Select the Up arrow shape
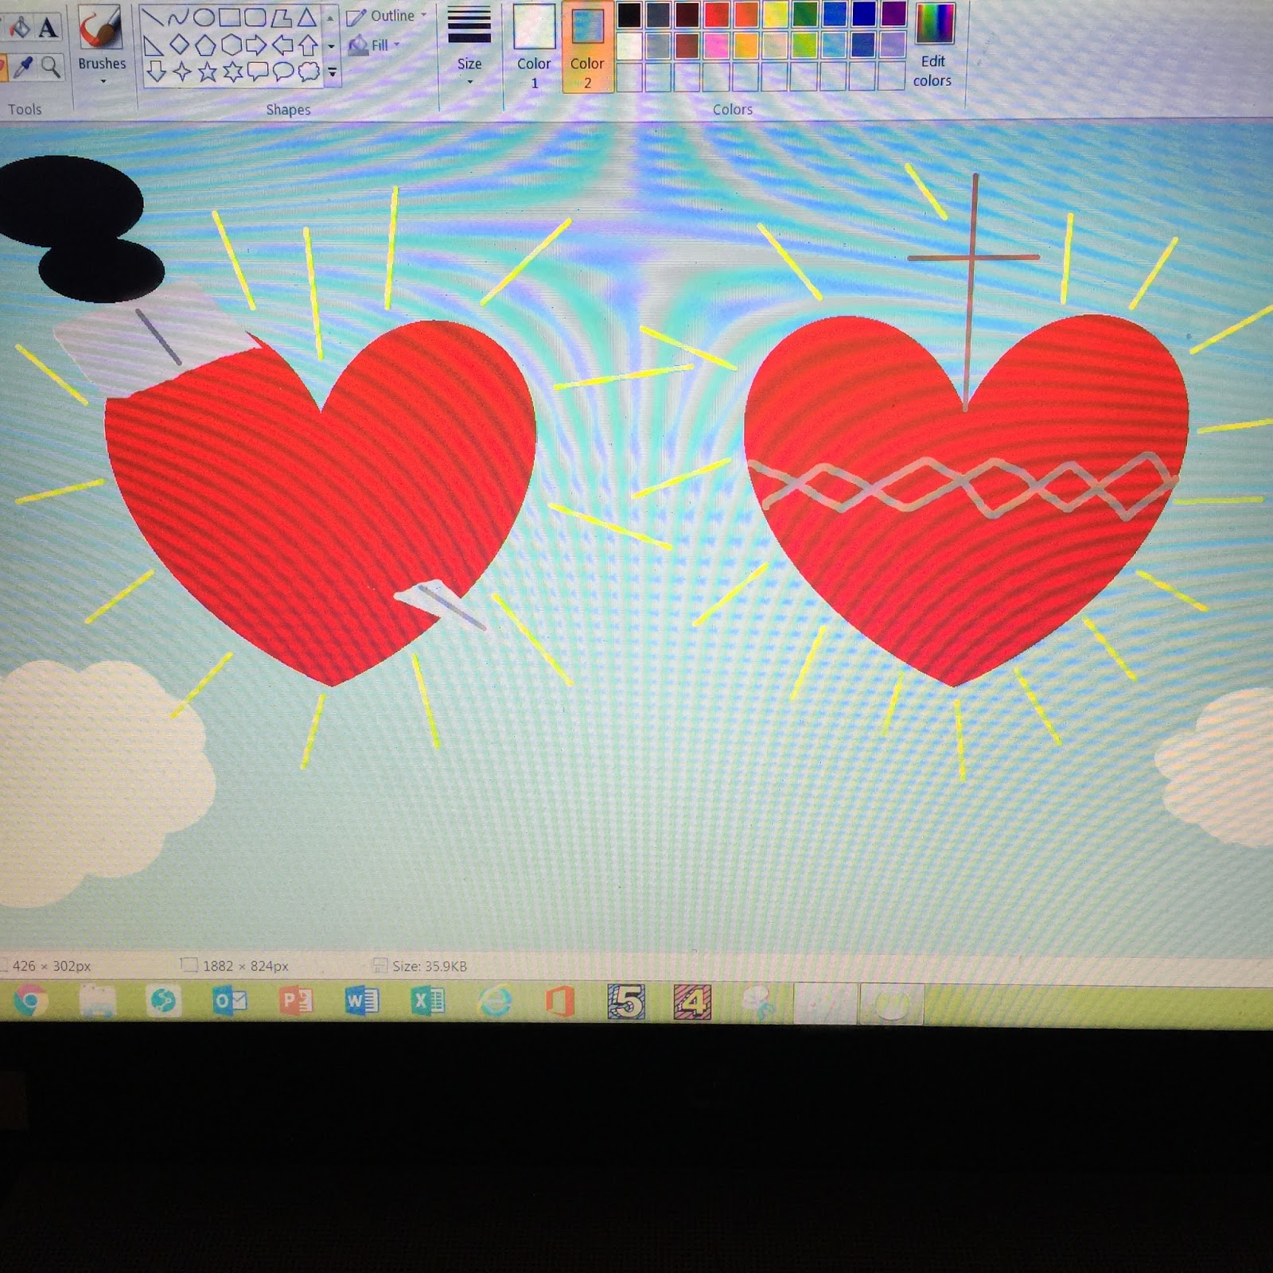Image resolution: width=1273 pixels, height=1273 pixels. (308, 45)
